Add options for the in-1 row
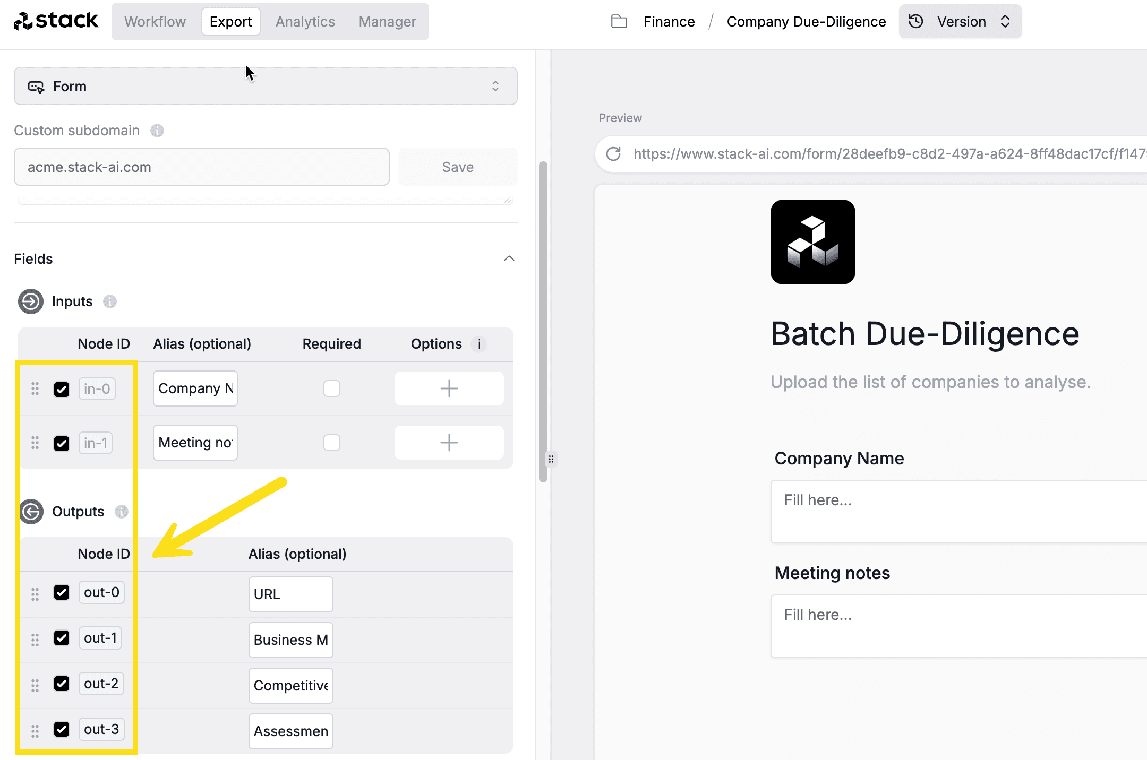Viewport: 1147px width, 760px height. (449, 443)
